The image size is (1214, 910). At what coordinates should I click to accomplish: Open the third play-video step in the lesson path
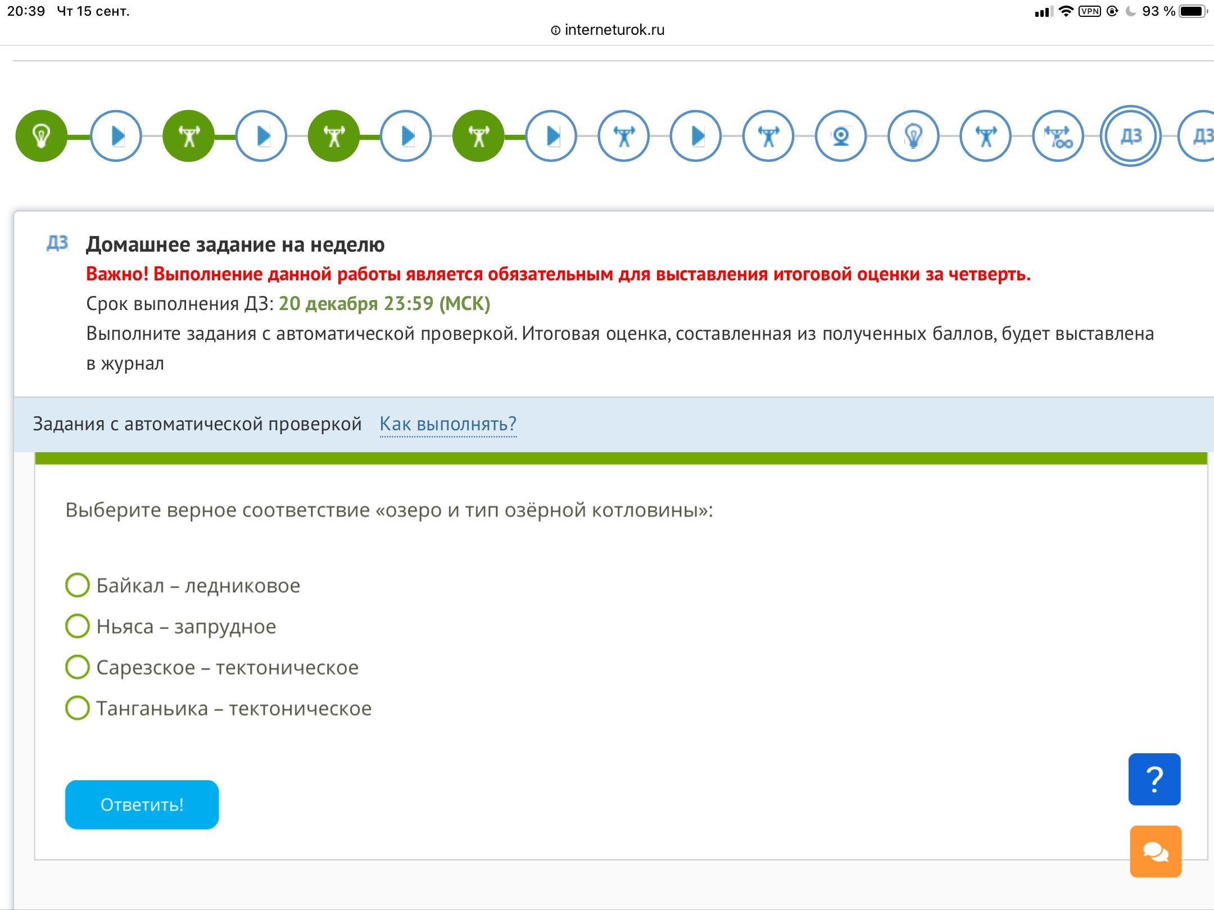[406, 136]
